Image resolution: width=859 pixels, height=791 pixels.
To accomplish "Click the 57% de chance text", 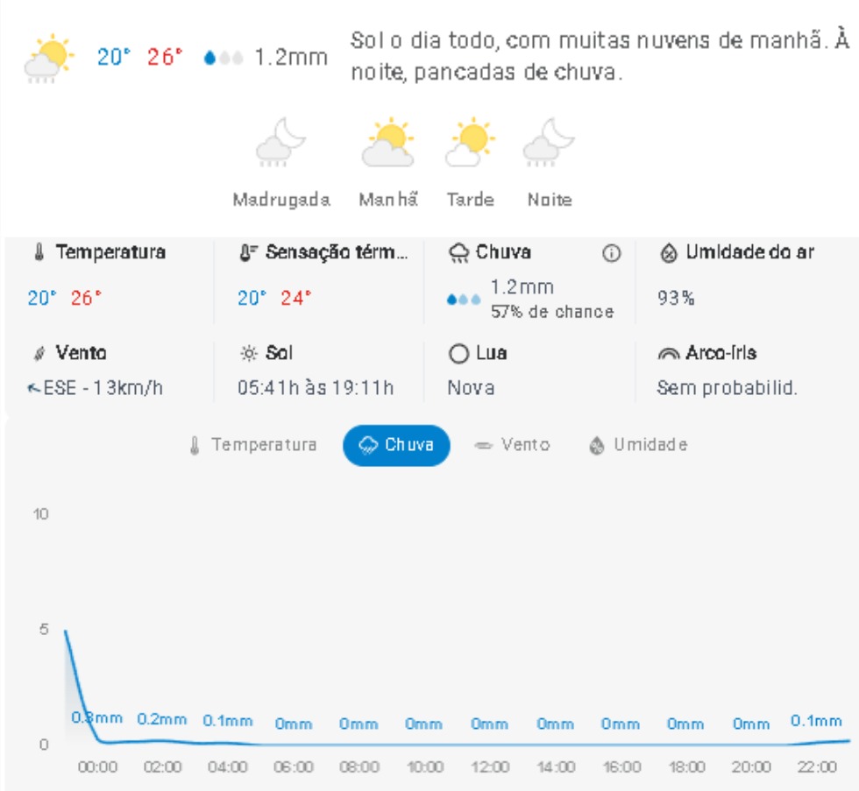I will tap(551, 312).
